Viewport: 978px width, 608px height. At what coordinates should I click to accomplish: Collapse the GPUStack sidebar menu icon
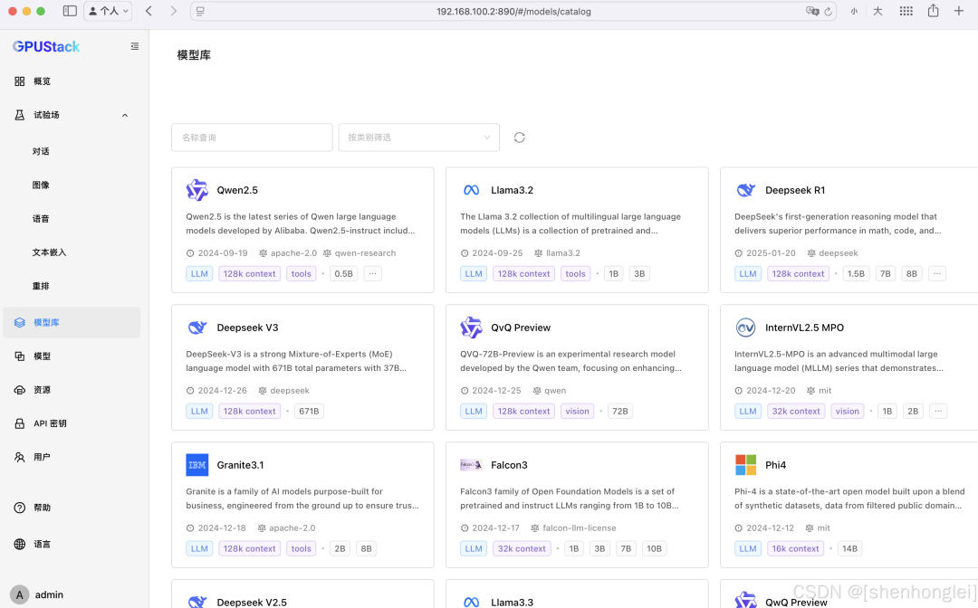tap(134, 46)
